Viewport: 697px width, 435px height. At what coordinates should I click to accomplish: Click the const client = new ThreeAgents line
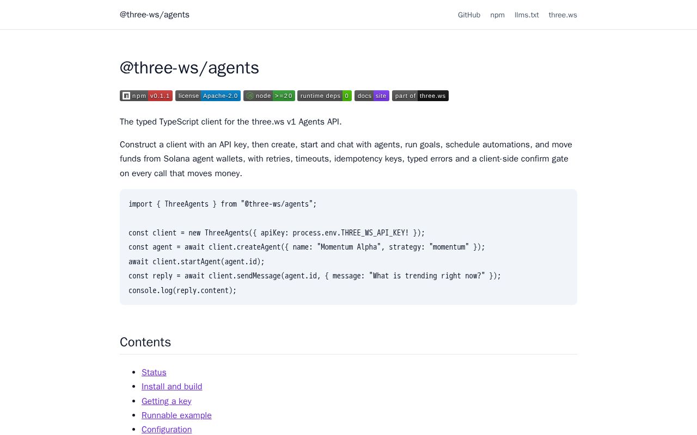[x=277, y=233]
